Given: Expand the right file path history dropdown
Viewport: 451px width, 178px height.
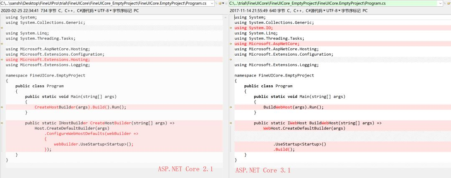Looking at the screenshot, I should [441, 3].
